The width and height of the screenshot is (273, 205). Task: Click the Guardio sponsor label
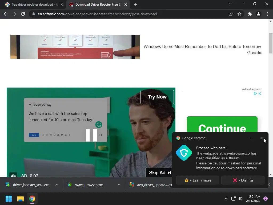[255, 53]
